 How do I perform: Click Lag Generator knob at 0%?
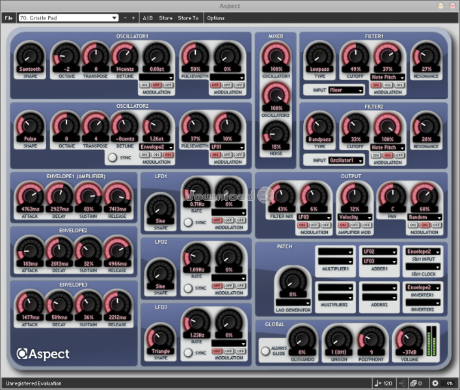click(293, 281)
